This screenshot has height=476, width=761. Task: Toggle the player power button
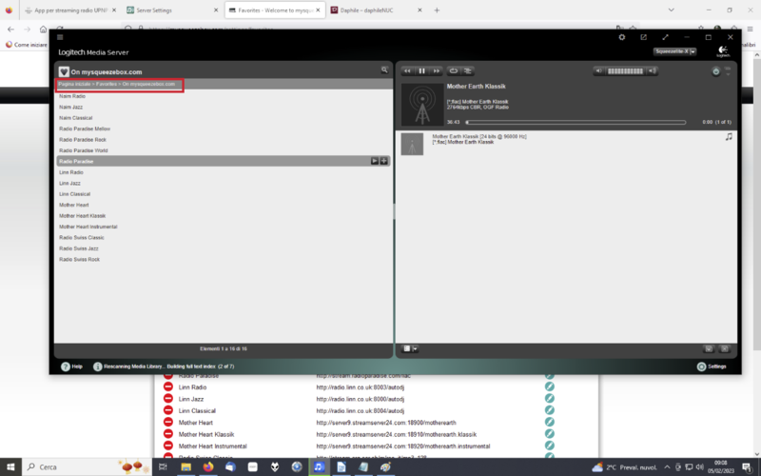coord(716,71)
